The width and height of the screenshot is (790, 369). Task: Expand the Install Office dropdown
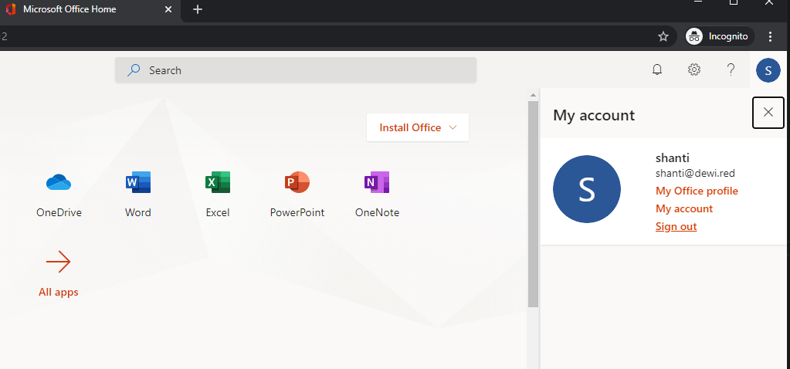point(418,127)
